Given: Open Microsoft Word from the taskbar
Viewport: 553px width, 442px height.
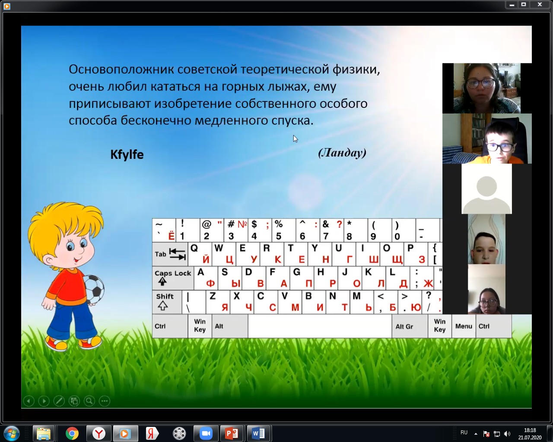Looking at the screenshot, I should pos(258,433).
